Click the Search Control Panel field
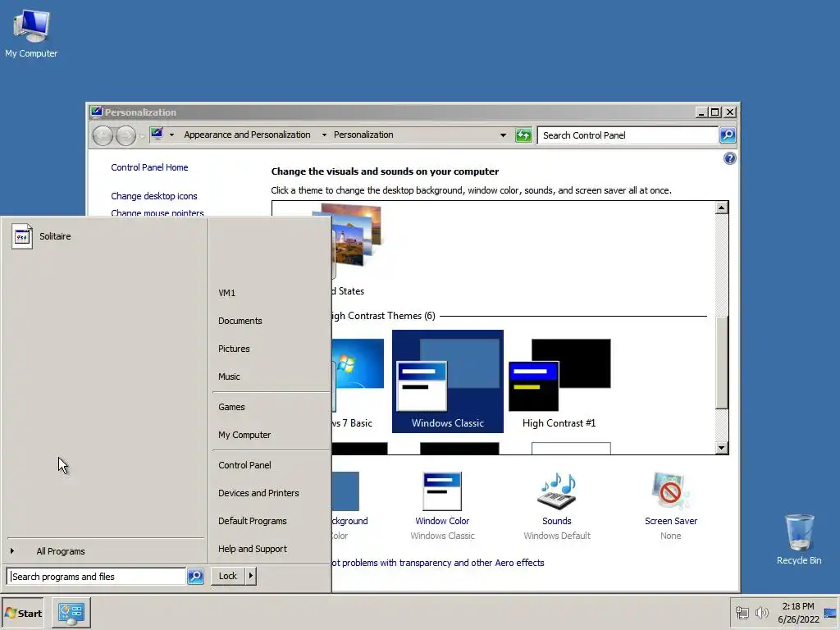This screenshot has width=840, height=630. click(628, 135)
